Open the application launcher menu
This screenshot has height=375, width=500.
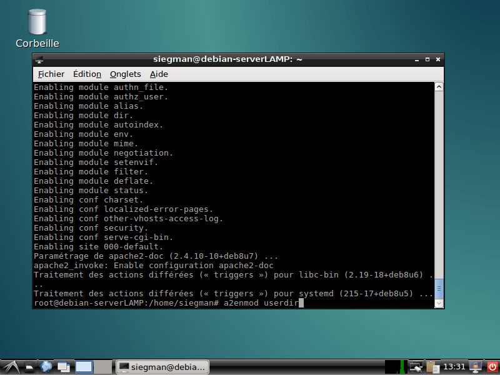pos(11,366)
